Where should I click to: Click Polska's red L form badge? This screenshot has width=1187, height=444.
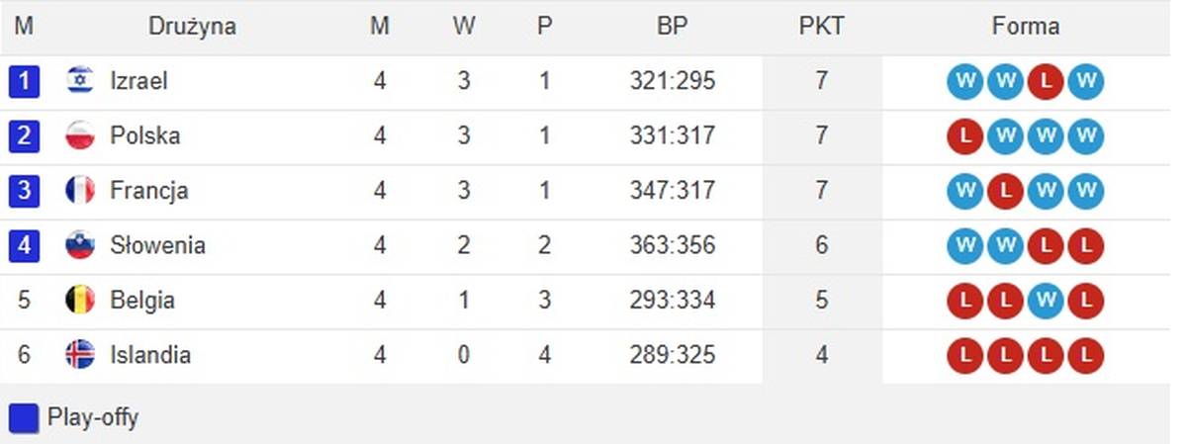965,135
